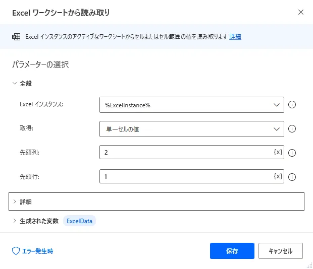This screenshot has height=269, width=313.
Task: Select the ExcelData variable chip
Action: pos(79,221)
